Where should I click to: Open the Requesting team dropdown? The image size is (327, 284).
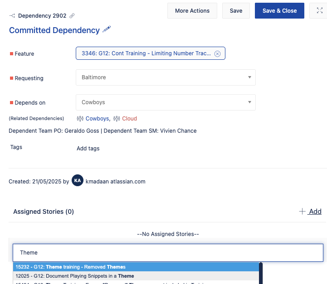click(166, 77)
